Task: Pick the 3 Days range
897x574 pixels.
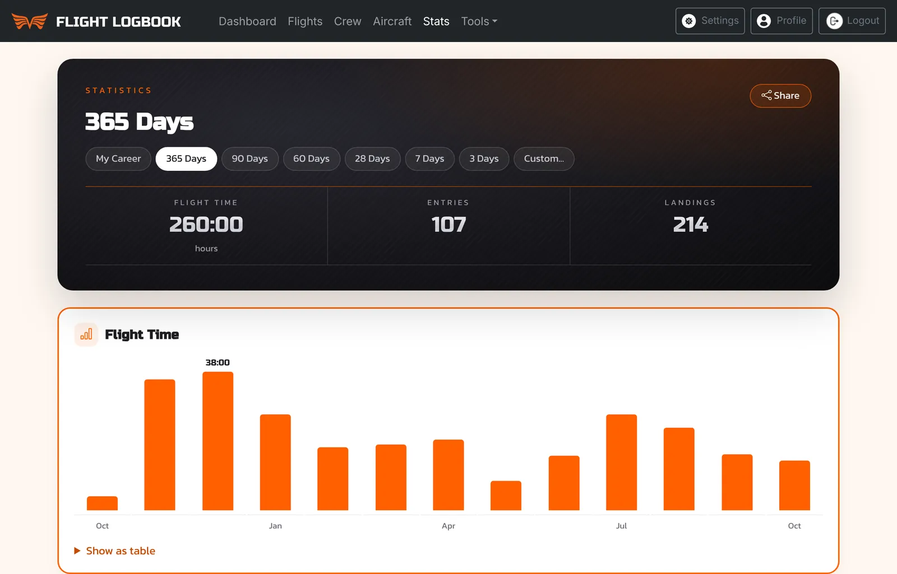Action: [484, 158]
